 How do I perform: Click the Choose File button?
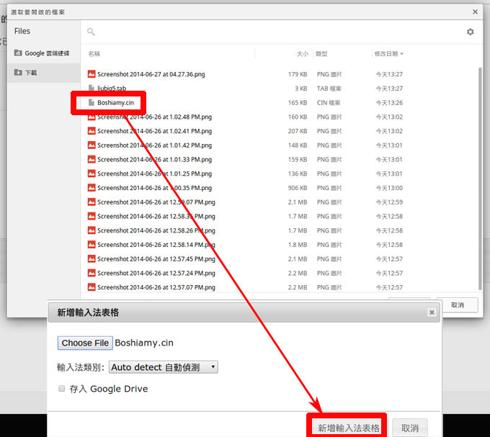pyautogui.click(x=85, y=343)
